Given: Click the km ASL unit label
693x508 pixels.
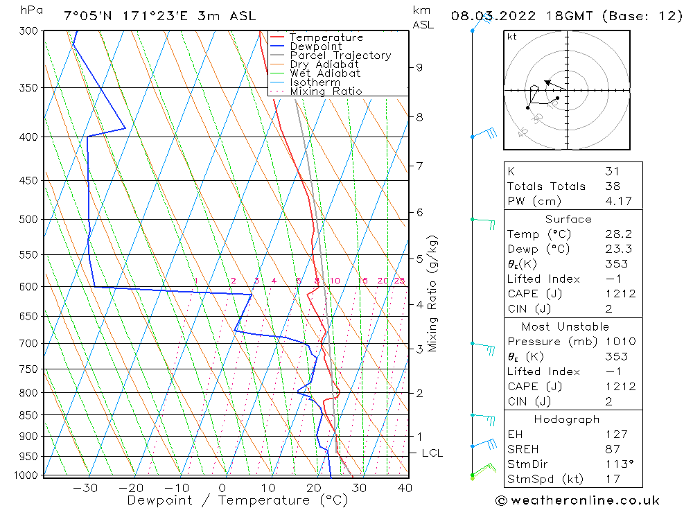Looking at the screenshot, I should 423,18.
